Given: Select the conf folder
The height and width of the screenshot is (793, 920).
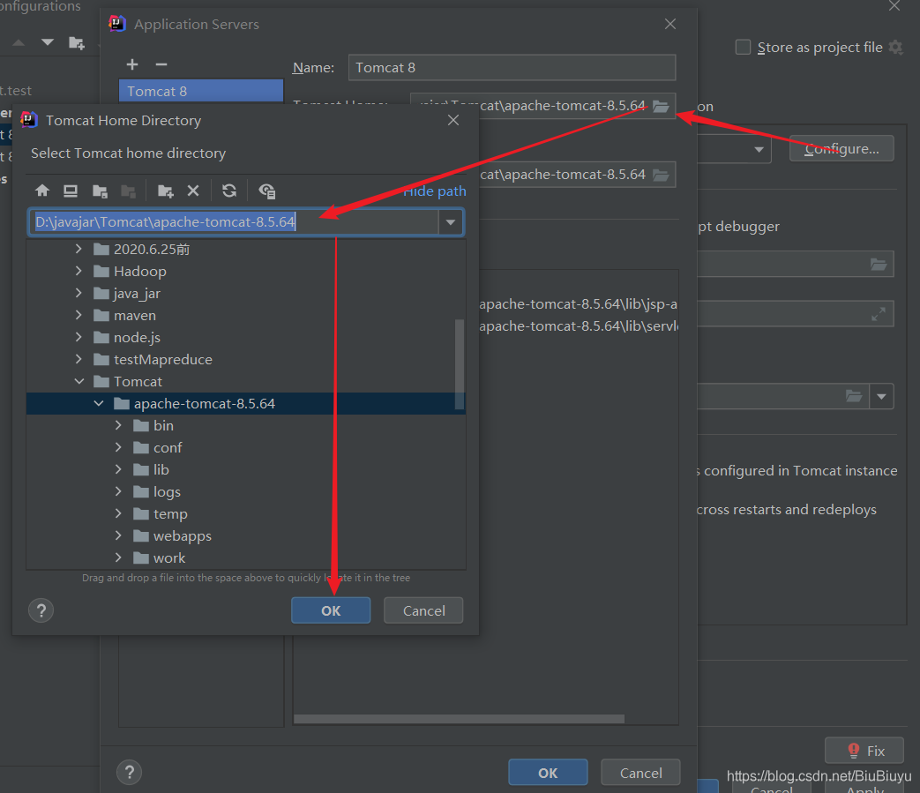Looking at the screenshot, I should click(168, 448).
